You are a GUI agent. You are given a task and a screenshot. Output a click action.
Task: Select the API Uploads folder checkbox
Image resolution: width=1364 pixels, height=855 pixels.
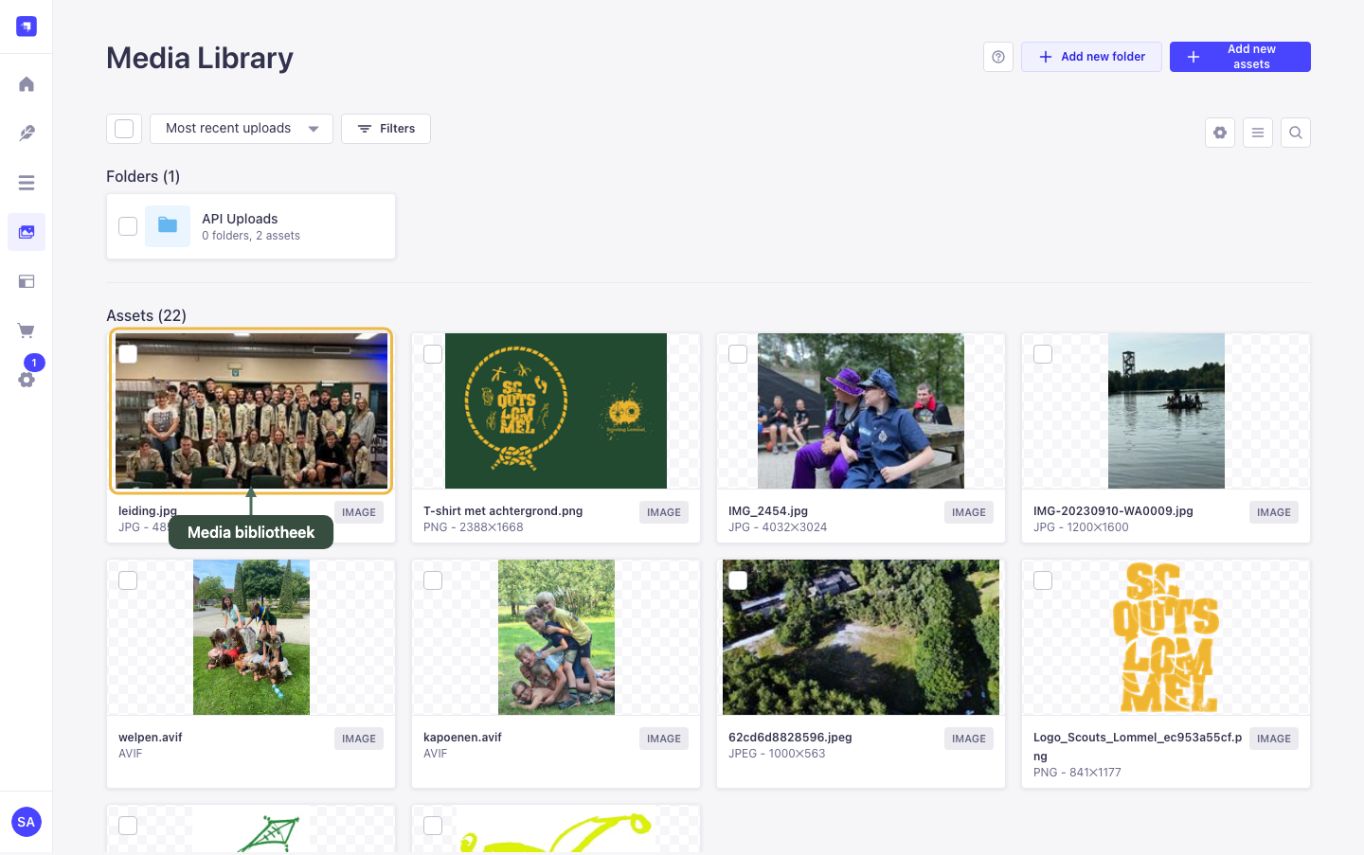(x=128, y=226)
